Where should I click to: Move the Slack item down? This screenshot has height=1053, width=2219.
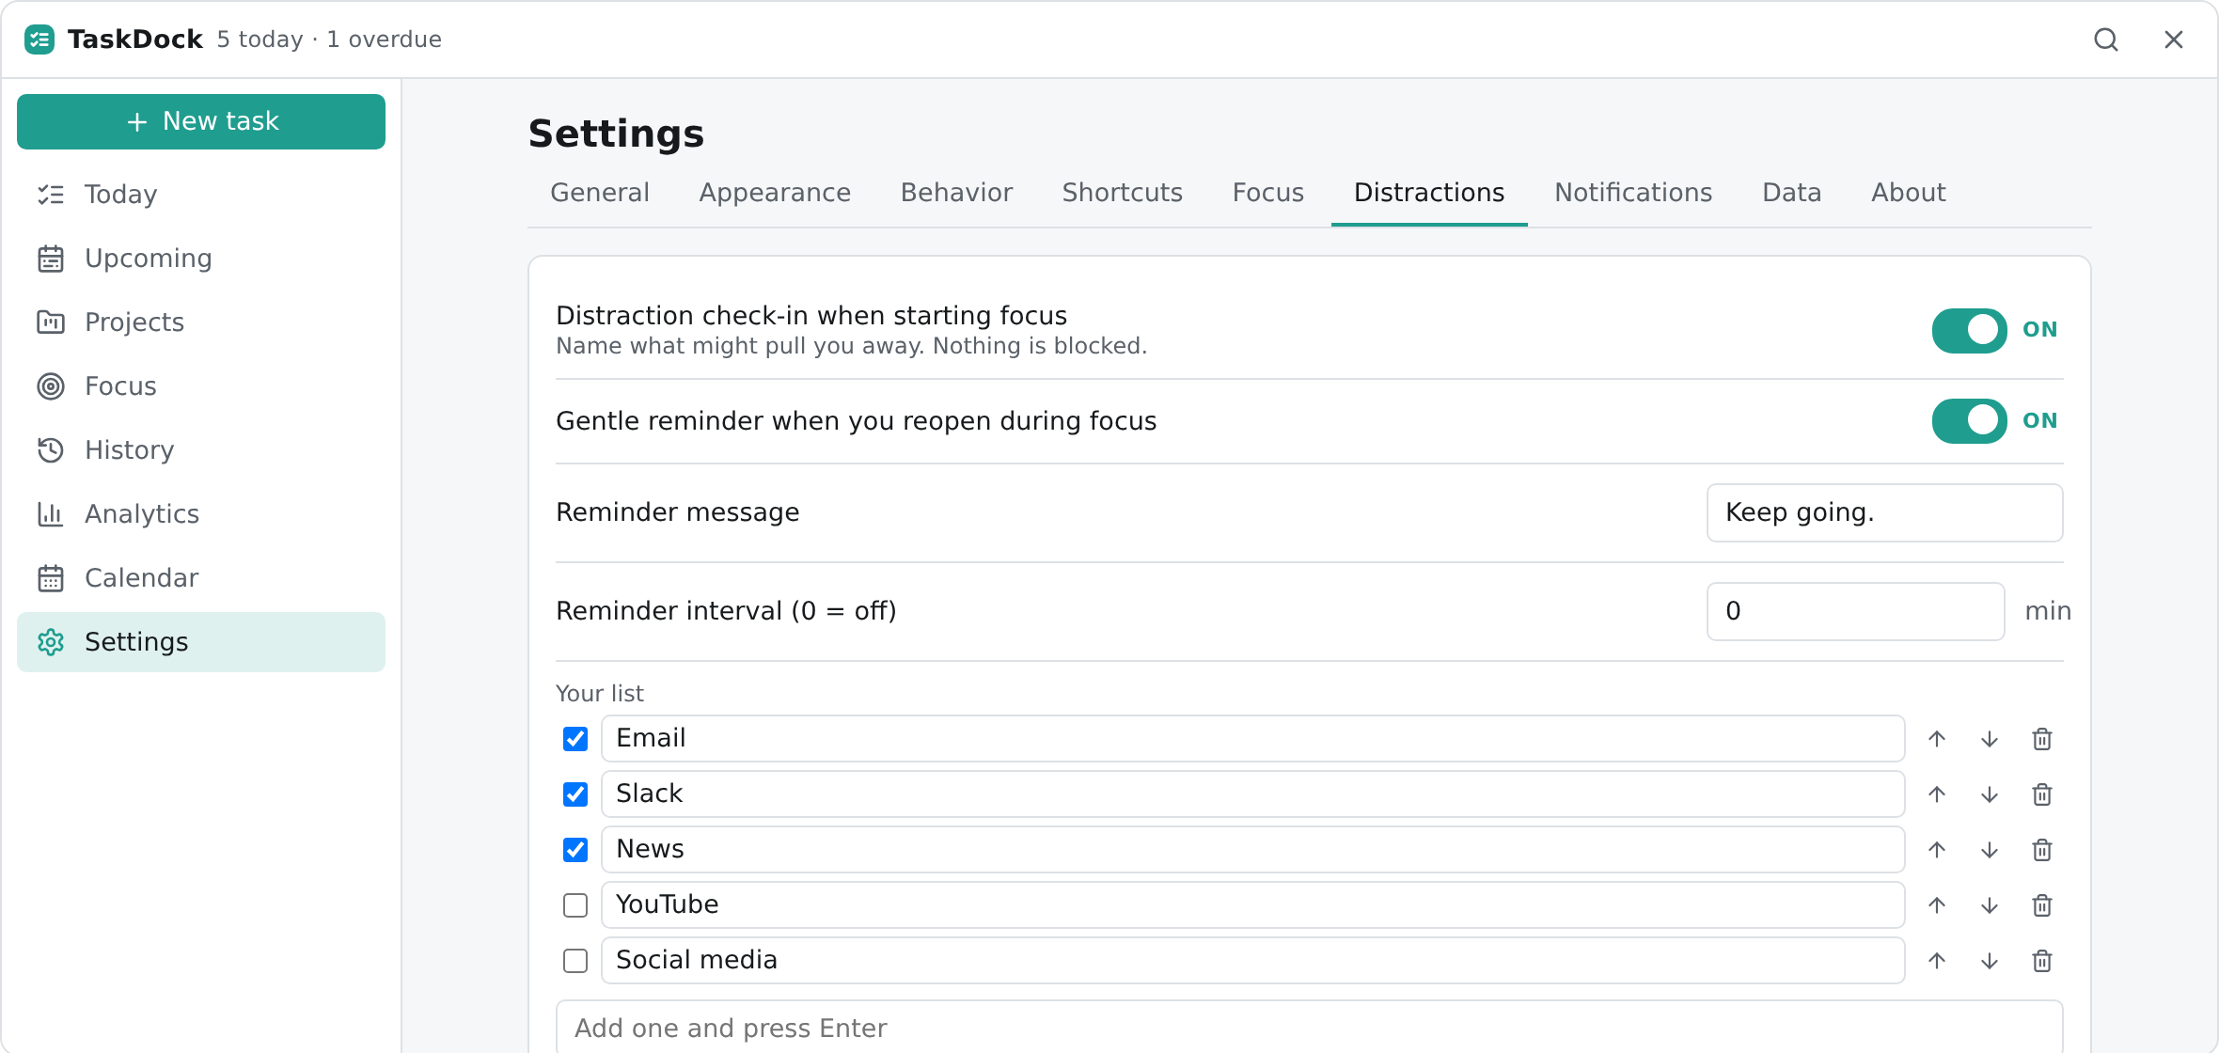[x=1990, y=794]
